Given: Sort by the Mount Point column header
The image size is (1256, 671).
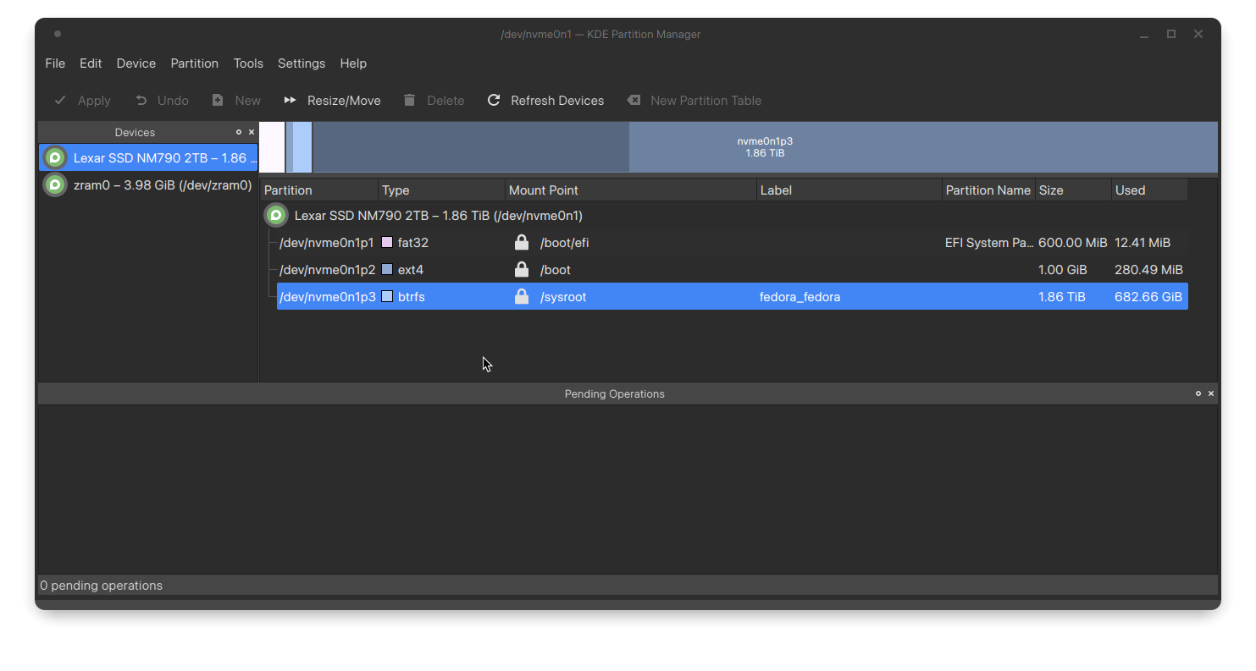Looking at the screenshot, I should [631, 190].
